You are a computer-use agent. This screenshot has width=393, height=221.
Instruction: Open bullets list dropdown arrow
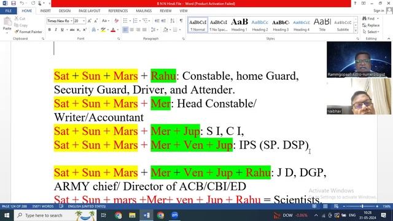coord(130,21)
